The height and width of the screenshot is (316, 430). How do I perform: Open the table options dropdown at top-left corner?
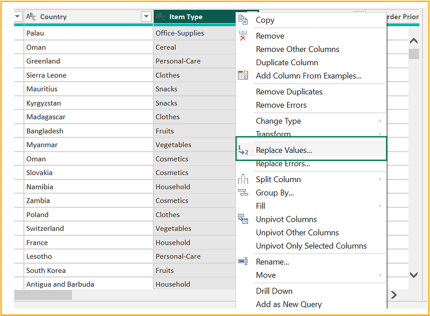pos(17,16)
